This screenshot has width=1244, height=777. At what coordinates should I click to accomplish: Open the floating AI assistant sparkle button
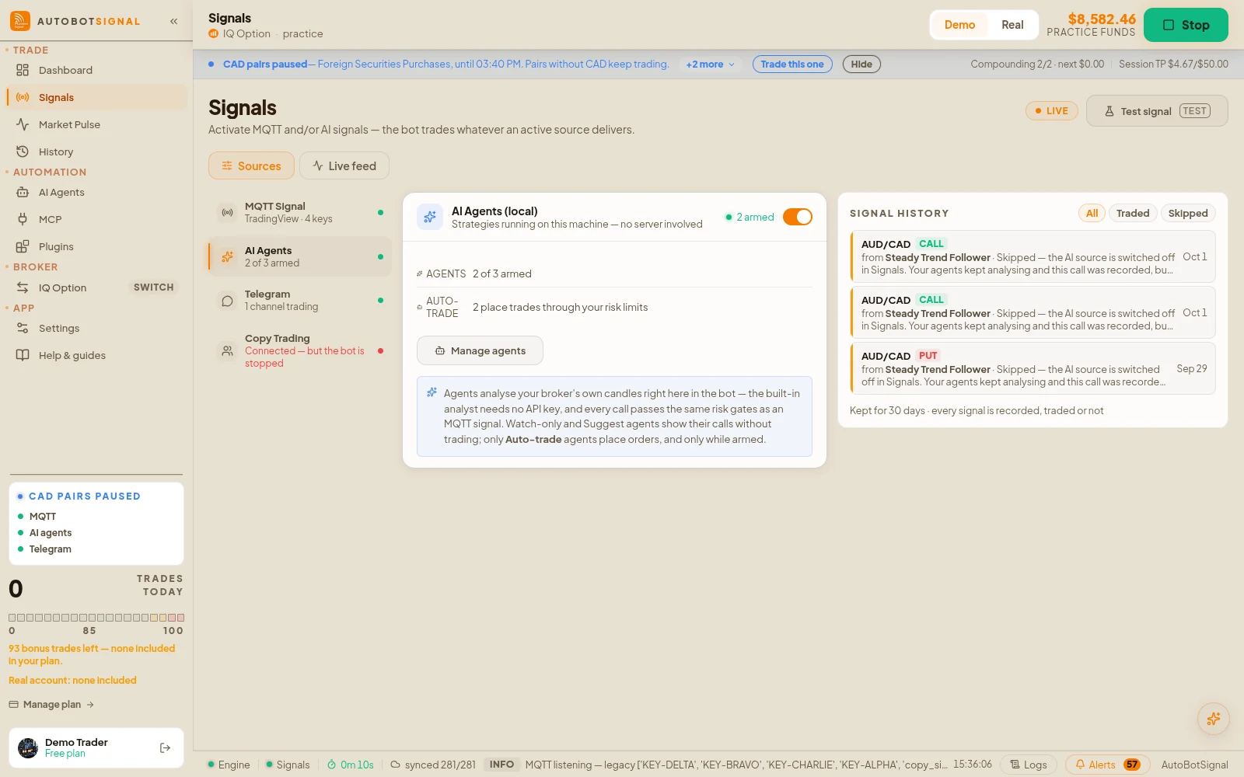click(x=1213, y=719)
